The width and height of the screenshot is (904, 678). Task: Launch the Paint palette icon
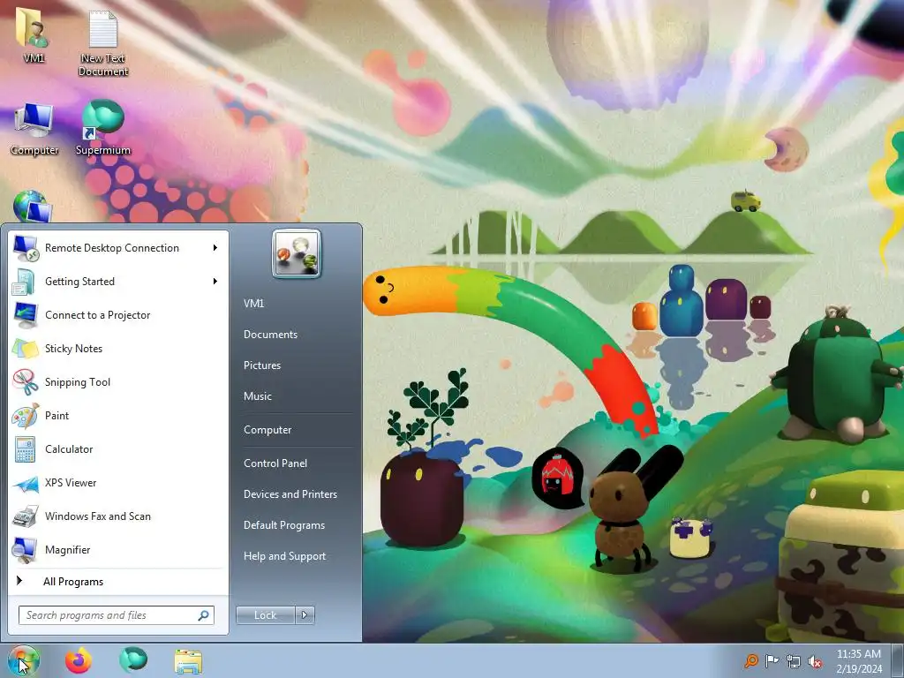pos(26,415)
